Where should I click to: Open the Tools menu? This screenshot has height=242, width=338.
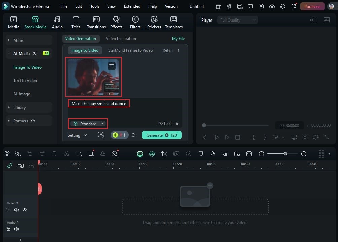click(x=95, y=6)
